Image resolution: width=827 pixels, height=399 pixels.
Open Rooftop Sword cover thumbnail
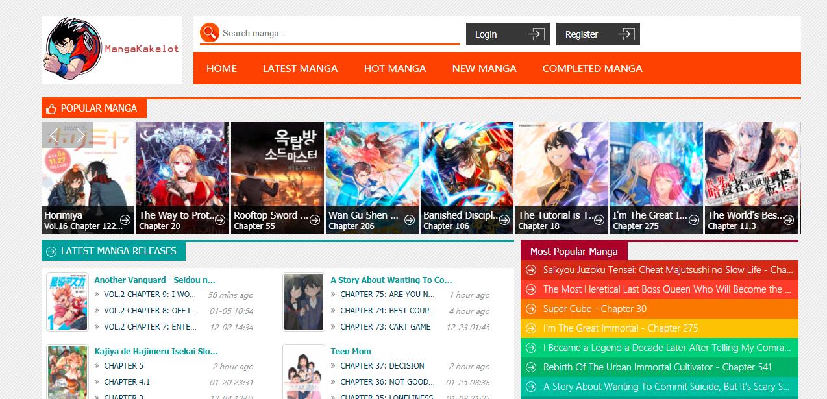tap(277, 177)
